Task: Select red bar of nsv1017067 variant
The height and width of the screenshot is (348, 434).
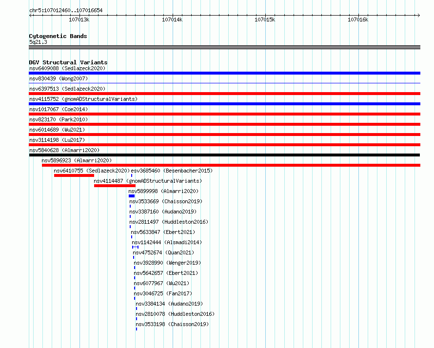Action: [x=224, y=114]
